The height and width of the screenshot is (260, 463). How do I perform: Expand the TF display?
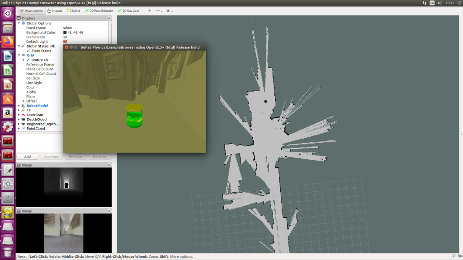click(19, 110)
